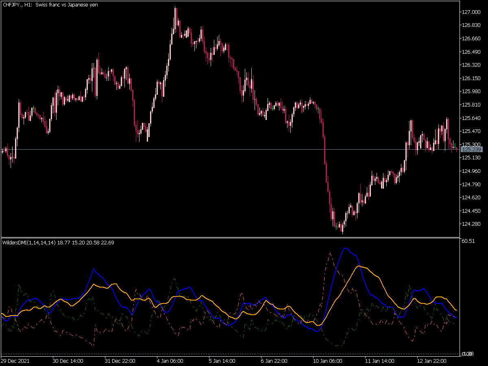The image size is (488, 366).
Task: Click the '11 Jan 14:00' time axis label
Action: [380, 361]
